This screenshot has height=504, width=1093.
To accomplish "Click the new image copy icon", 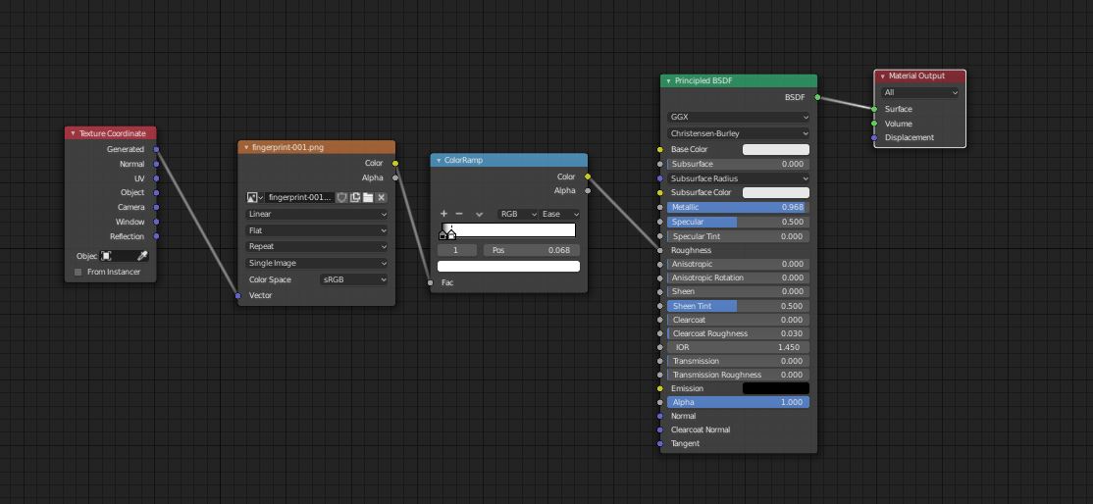I will [355, 197].
